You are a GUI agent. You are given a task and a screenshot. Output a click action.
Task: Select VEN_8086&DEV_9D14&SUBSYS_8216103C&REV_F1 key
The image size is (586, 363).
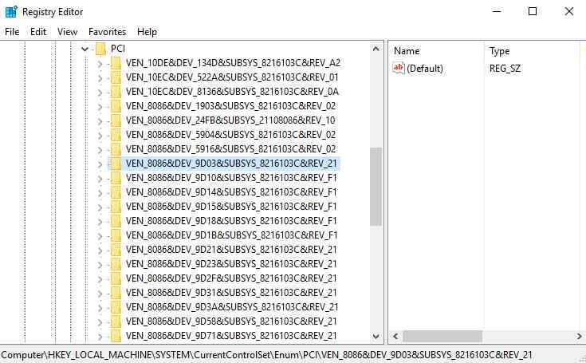pos(231,192)
